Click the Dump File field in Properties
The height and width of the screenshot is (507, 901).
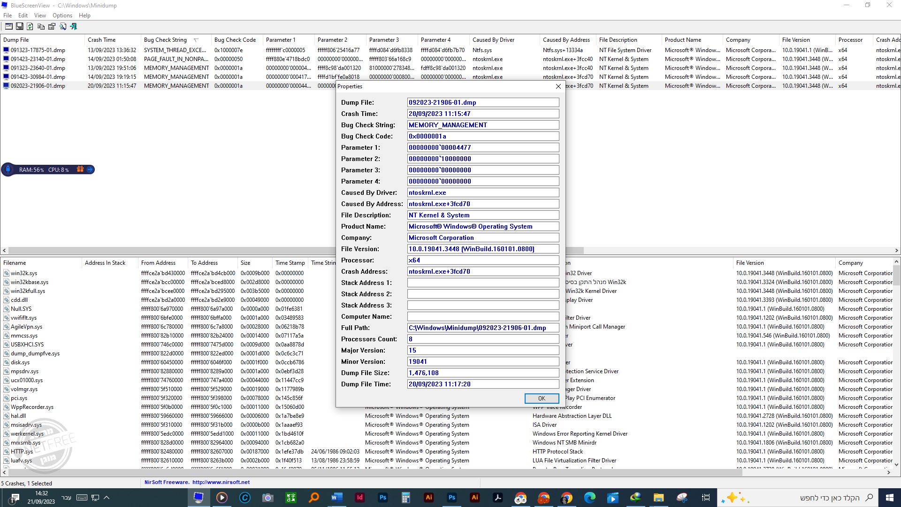[483, 102]
